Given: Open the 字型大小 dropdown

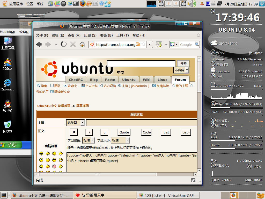Looking at the screenshot, I should pyautogui.click(x=120, y=140).
